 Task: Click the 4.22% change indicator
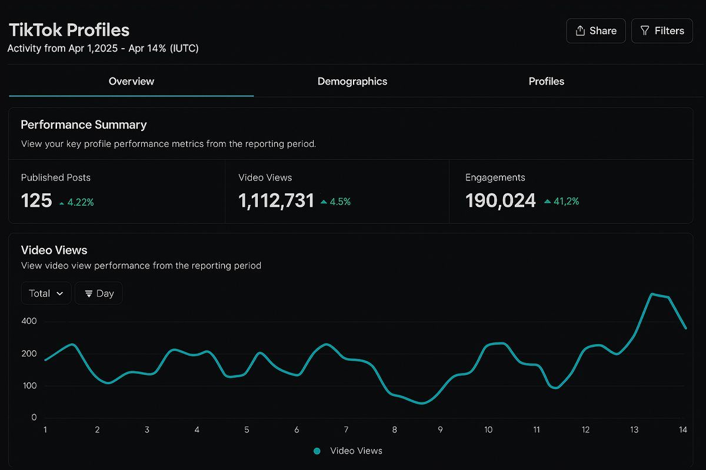[x=76, y=202]
